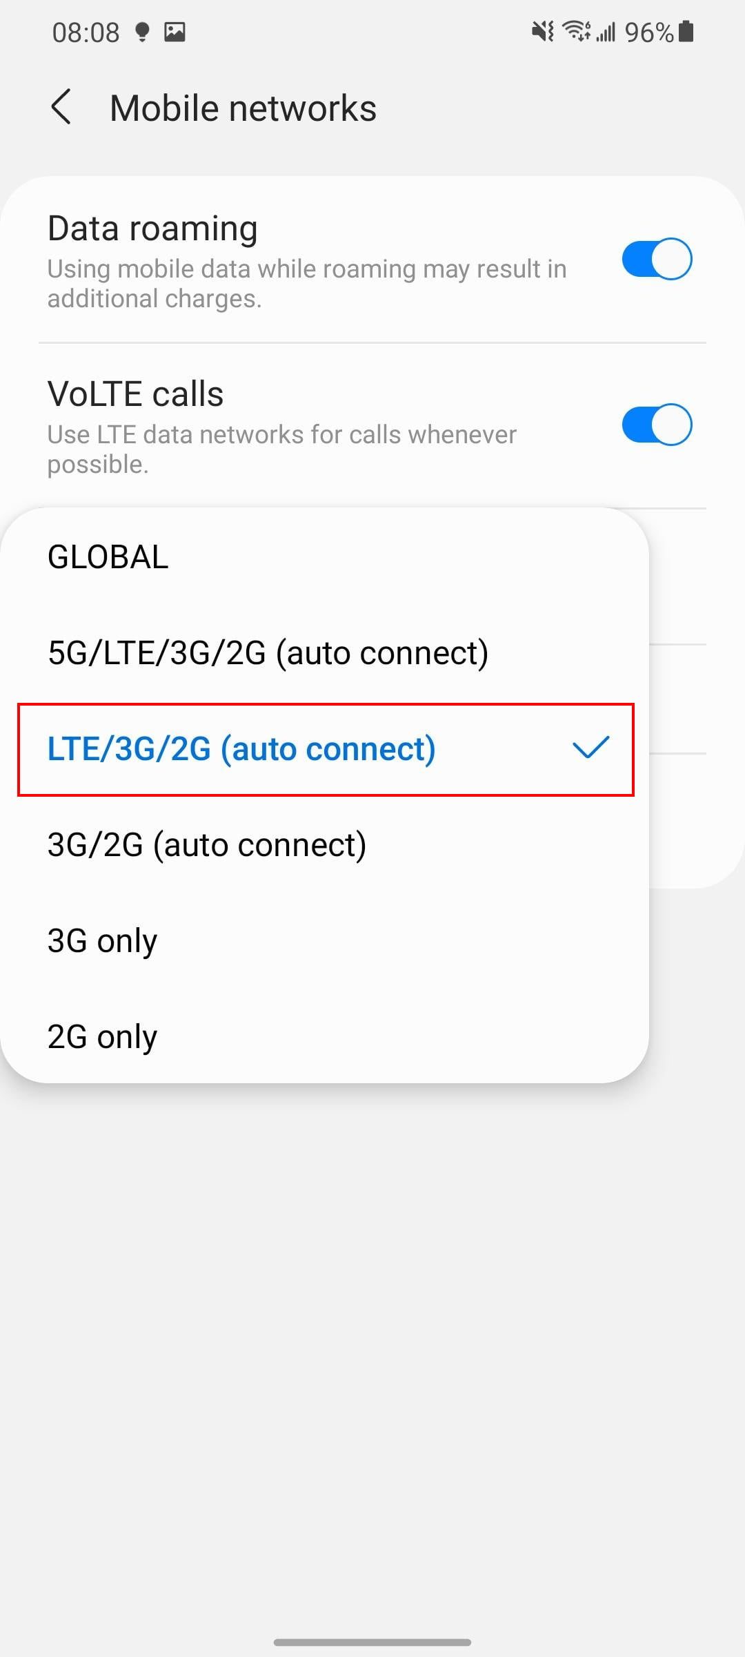This screenshot has width=745, height=1657.
Task: Tap the signal strength bars icon
Action: click(606, 32)
